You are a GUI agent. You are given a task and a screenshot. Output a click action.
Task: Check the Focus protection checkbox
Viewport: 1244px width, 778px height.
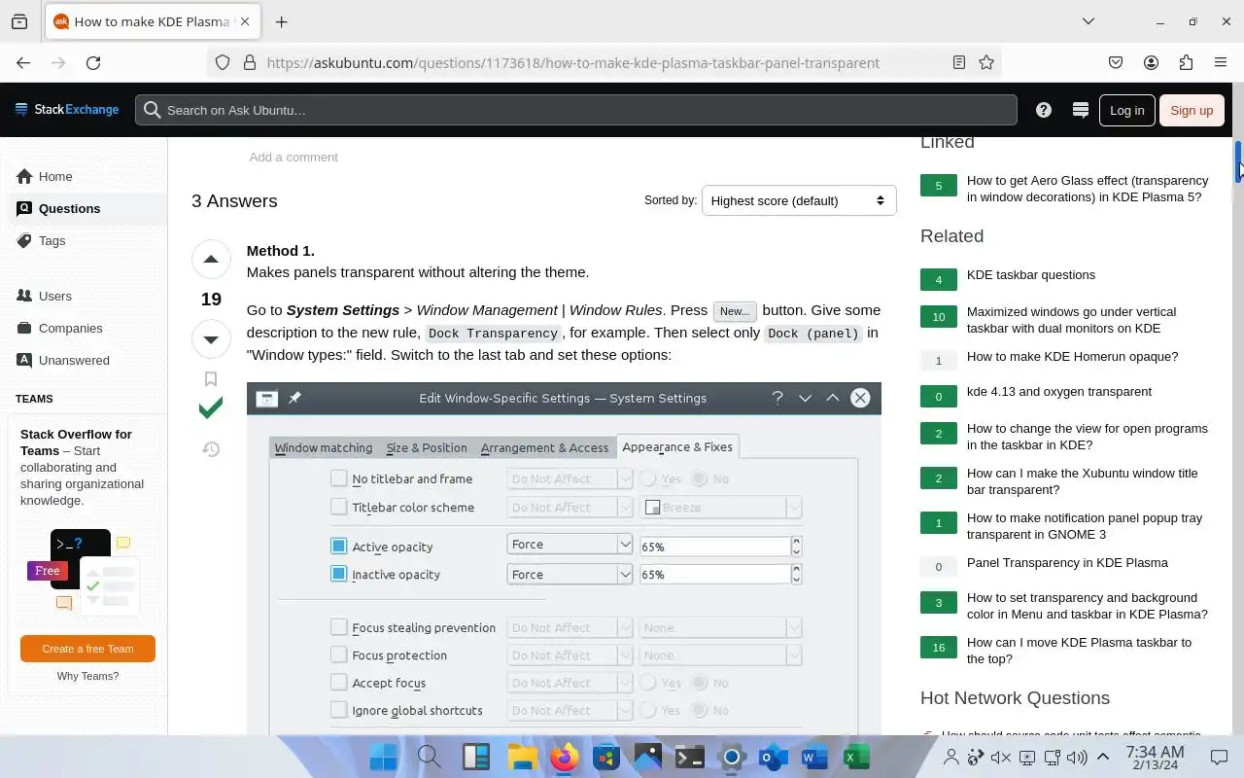pos(338,654)
